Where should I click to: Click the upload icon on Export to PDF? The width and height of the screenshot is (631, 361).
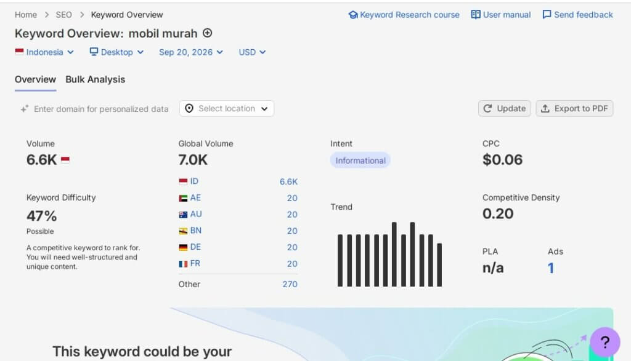[x=545, y=108]
